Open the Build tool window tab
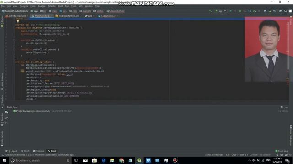Screen dimensions: 293x164 pos(52,151)
